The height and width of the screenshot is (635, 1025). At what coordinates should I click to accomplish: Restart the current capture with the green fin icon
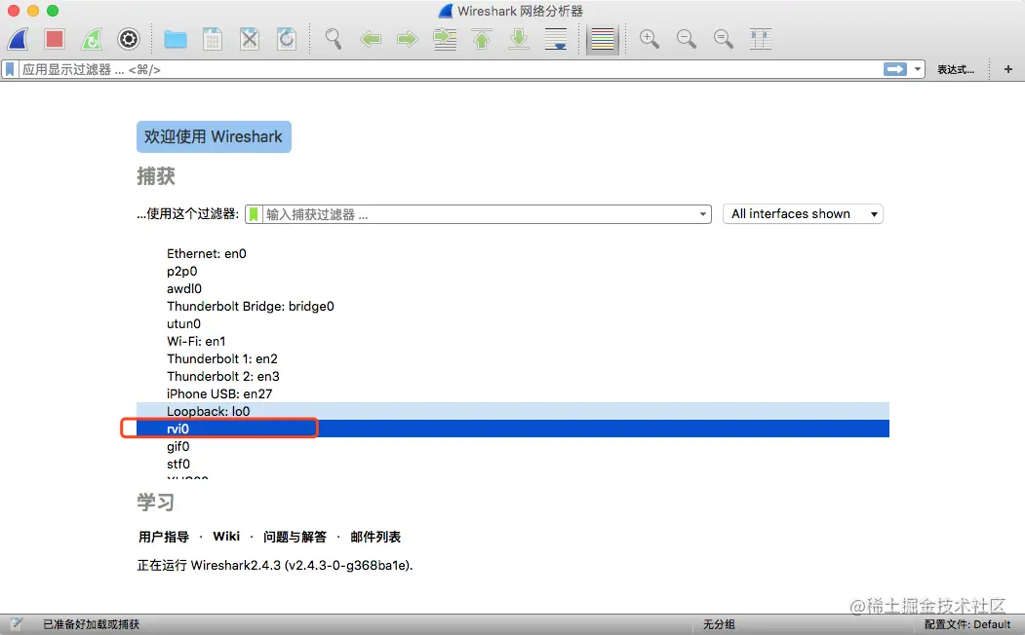[92, 39]
